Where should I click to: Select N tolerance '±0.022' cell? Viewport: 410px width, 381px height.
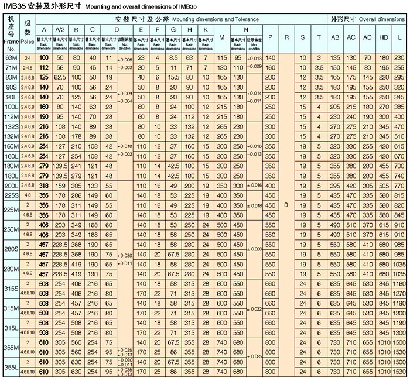[x=254, y=309]
